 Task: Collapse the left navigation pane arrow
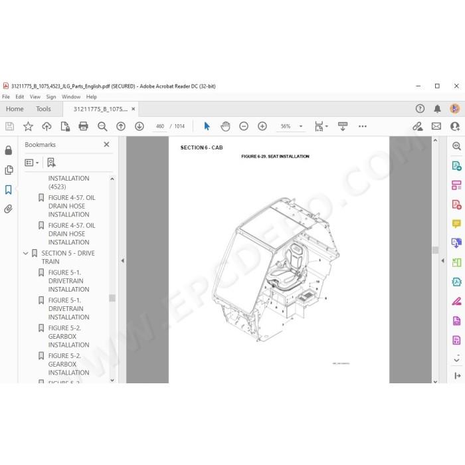click(123, 260)
